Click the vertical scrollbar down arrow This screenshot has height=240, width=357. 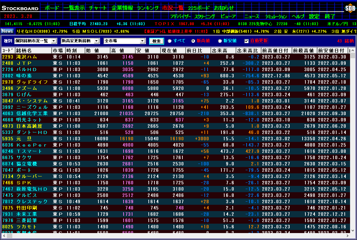353,231
